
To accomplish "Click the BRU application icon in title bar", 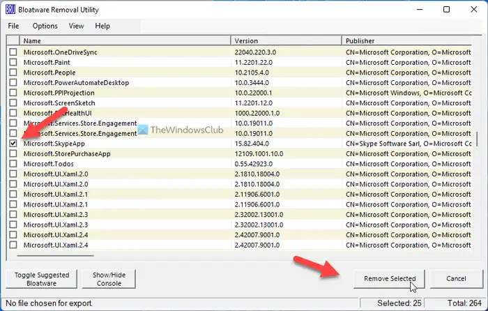I will (x=10, y=10).
